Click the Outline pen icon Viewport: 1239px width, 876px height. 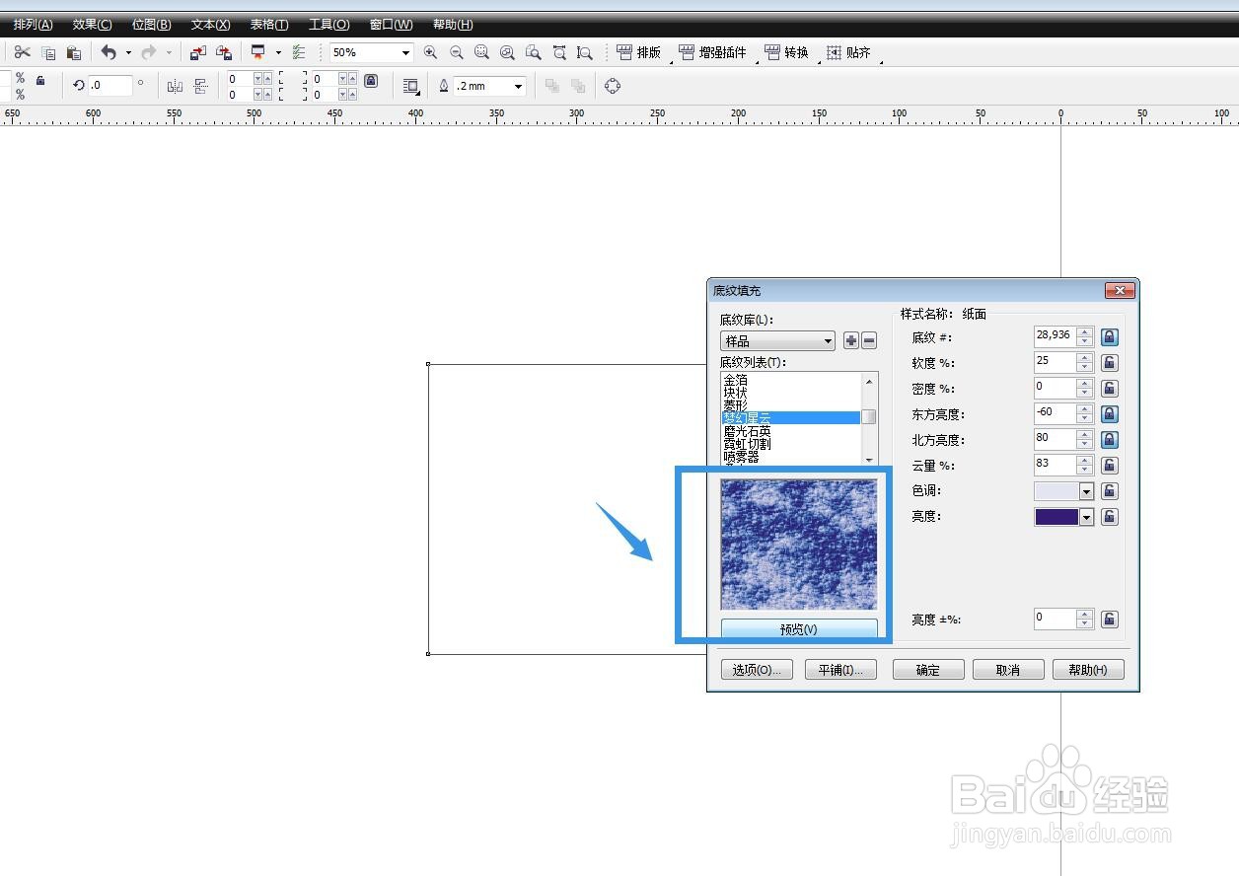(x=444, y=86)
